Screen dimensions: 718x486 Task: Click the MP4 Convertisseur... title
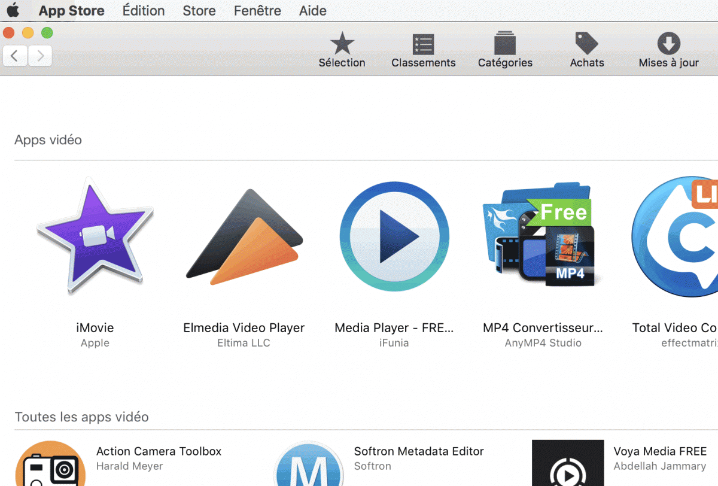[x=543, y=328]
